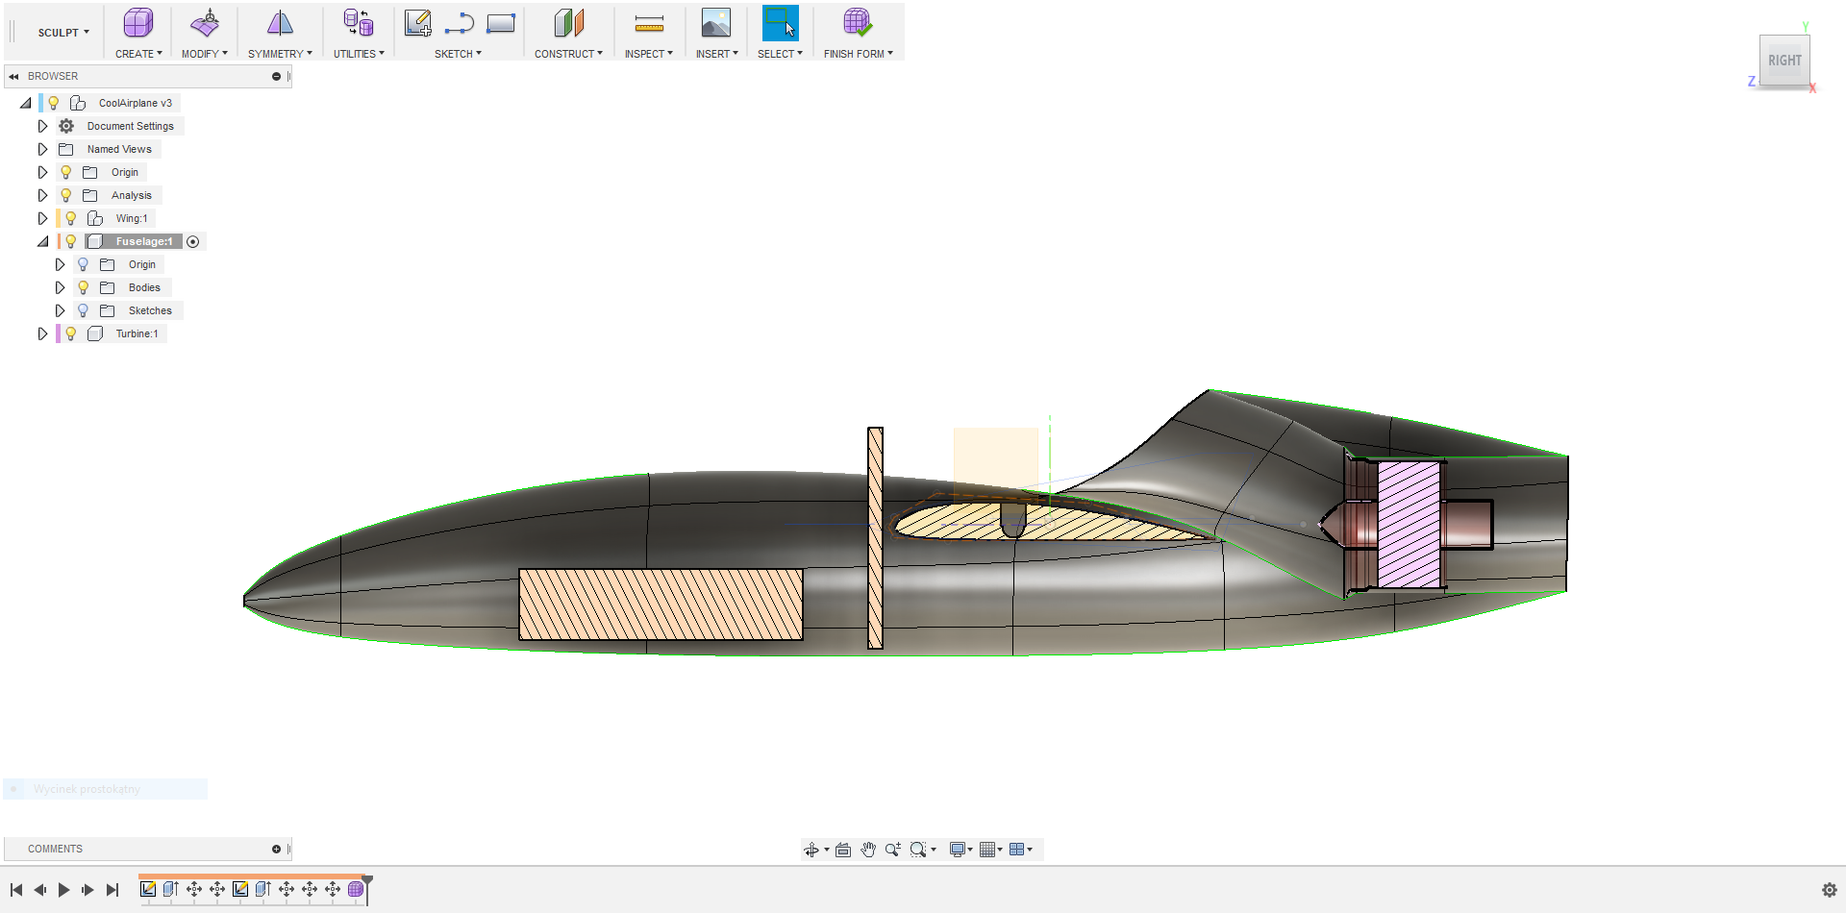Click the Modify edit form icon
Viewport: 1846px width, 913px height.
click(204, 23)
